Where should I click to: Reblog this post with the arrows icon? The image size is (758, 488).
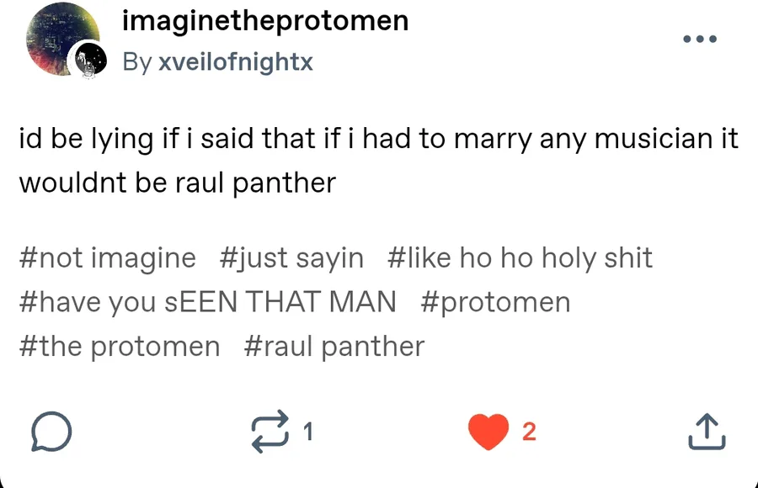click(x=270, y=432)
